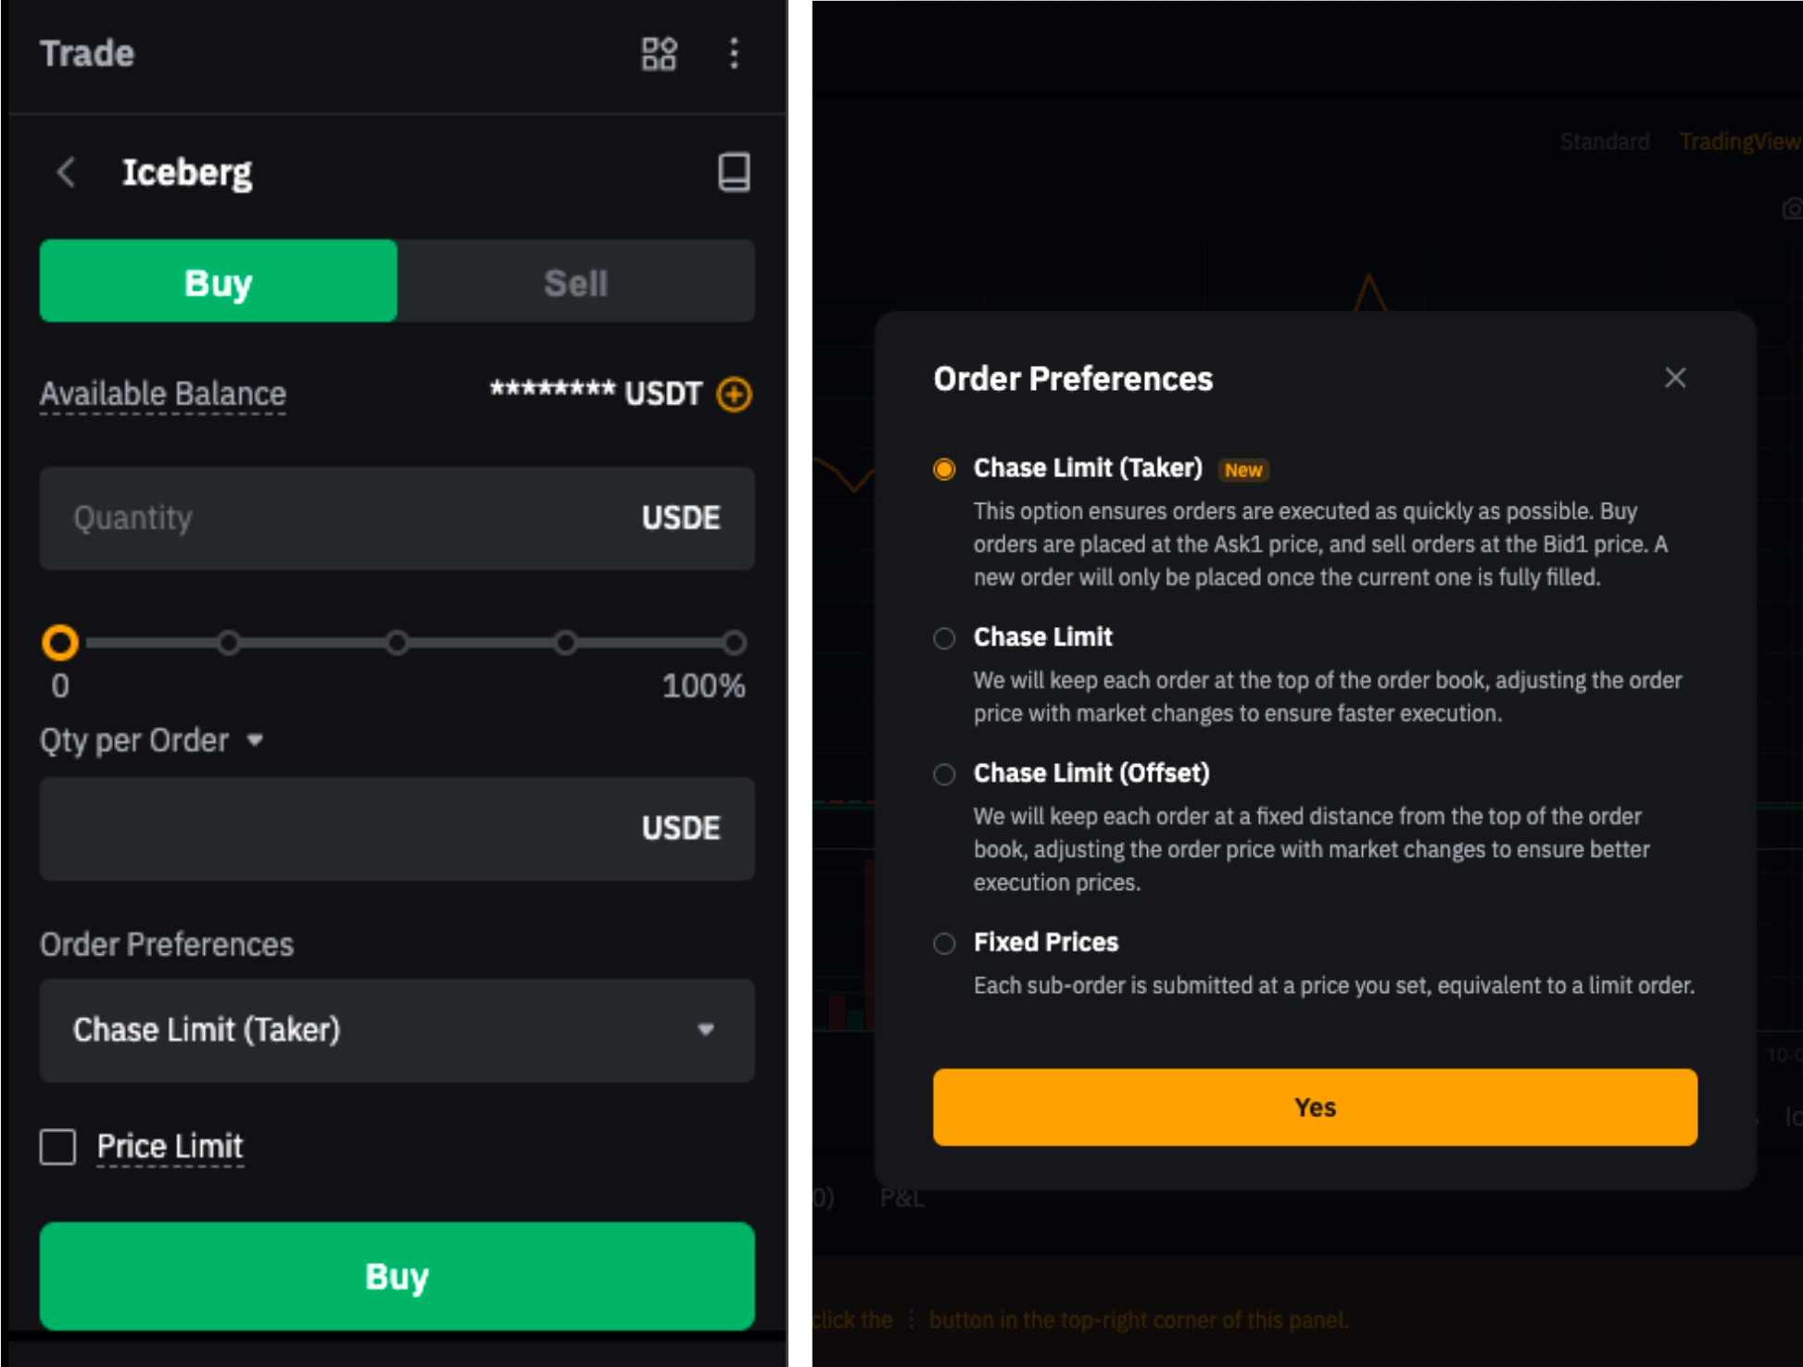The image size is (1803, 1367).
Task: Open the Iceberg guide book icon
Action: [x=734, y=172]
